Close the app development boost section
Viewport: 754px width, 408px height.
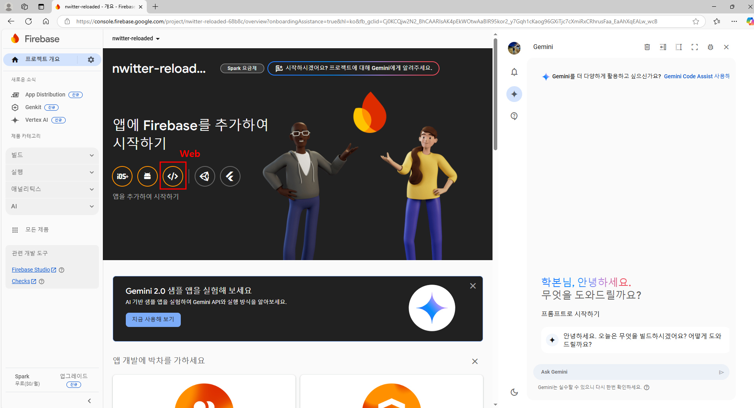click(x=475, y=361)
